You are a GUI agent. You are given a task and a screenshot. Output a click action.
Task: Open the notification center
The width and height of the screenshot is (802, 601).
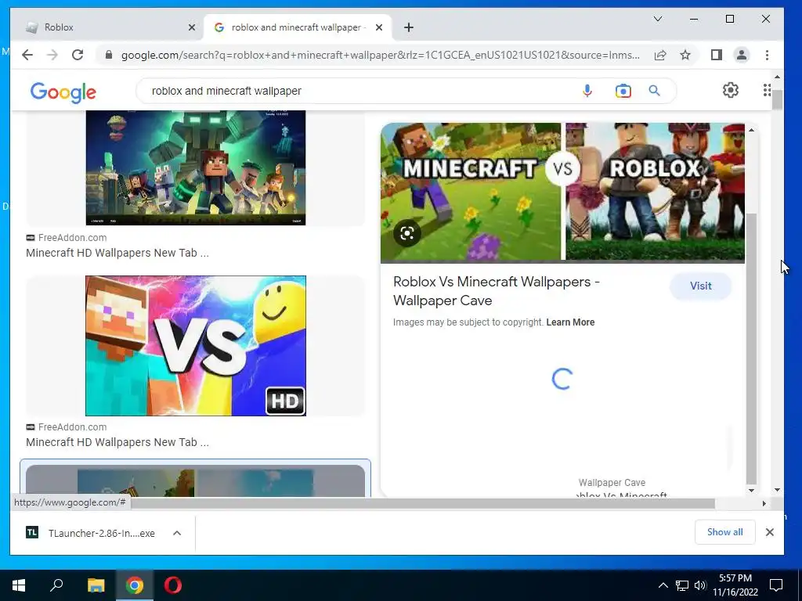coord(776,585)
